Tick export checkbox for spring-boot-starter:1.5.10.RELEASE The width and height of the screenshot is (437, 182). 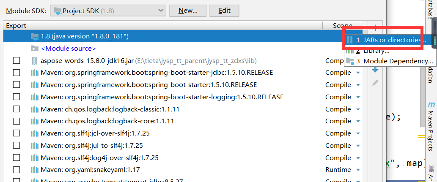click(x=16, y=85)
